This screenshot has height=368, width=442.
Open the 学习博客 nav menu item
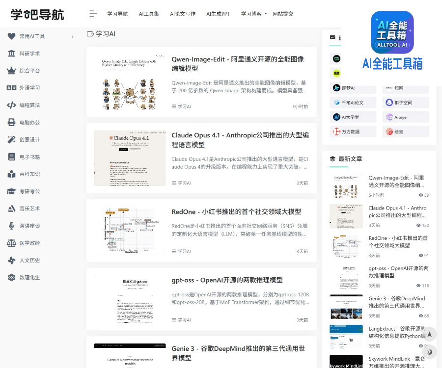tap(251, 14)
